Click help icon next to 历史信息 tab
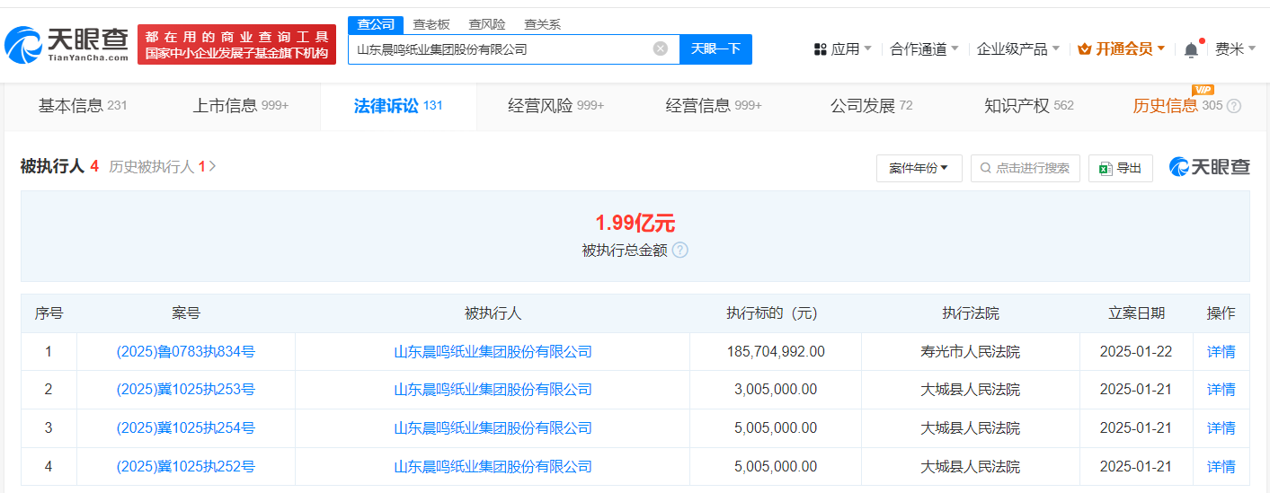Viewport: 1270px width, 493px height. pyautogui.click(x=1234, y=106)
